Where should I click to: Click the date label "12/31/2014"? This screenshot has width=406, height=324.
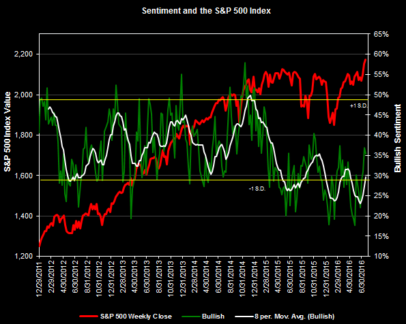[255, 280]
